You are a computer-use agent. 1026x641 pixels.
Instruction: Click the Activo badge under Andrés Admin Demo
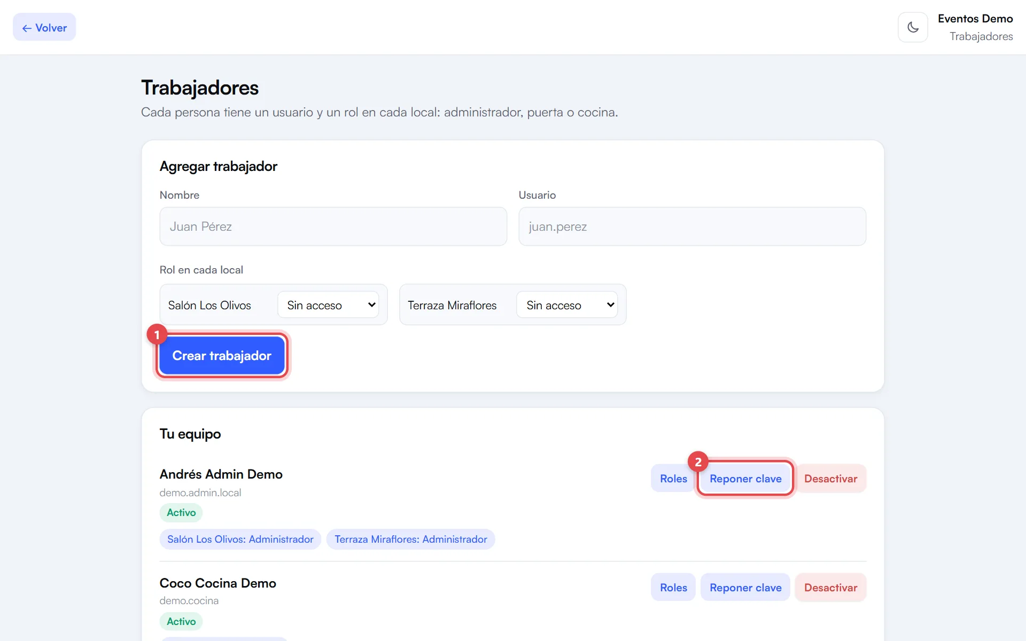181,513
